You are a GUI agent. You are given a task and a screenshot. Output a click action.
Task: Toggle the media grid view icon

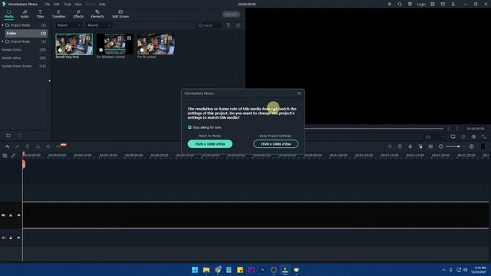tap(239, 25)
